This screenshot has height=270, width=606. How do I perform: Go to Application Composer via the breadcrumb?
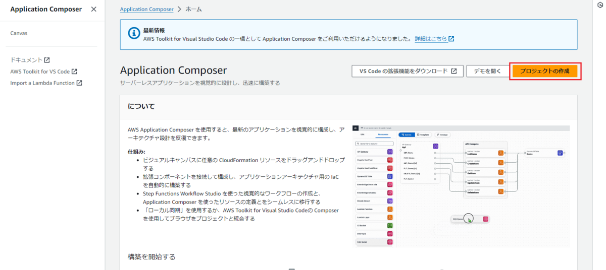coord(146,10)
